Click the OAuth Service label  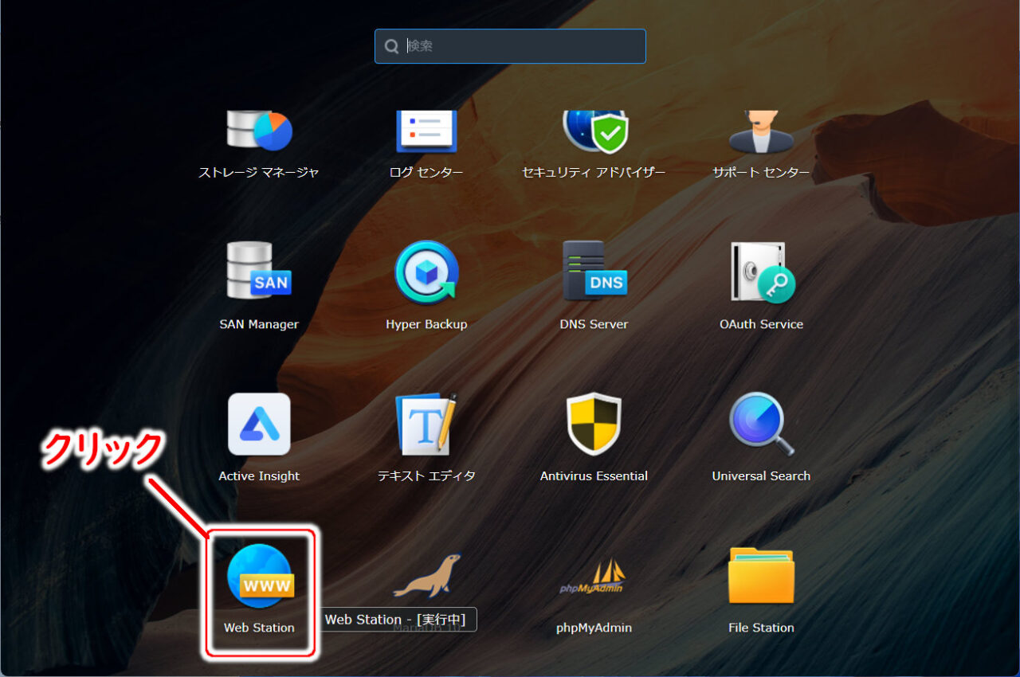click(761, 324)
